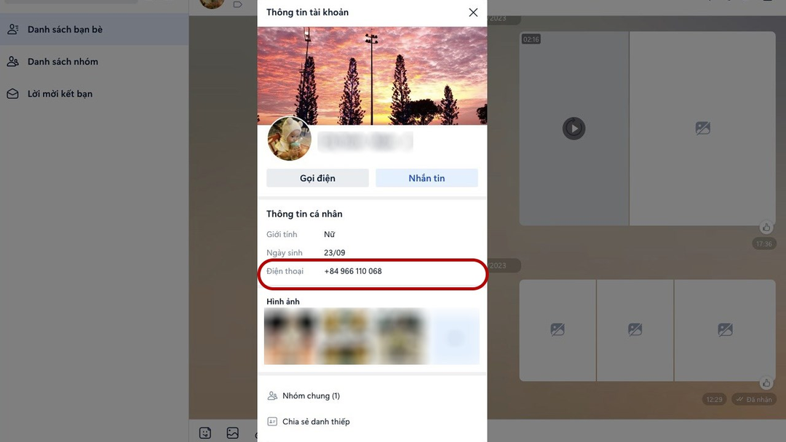Click the Nhắn tin message button

click(426, 178)
